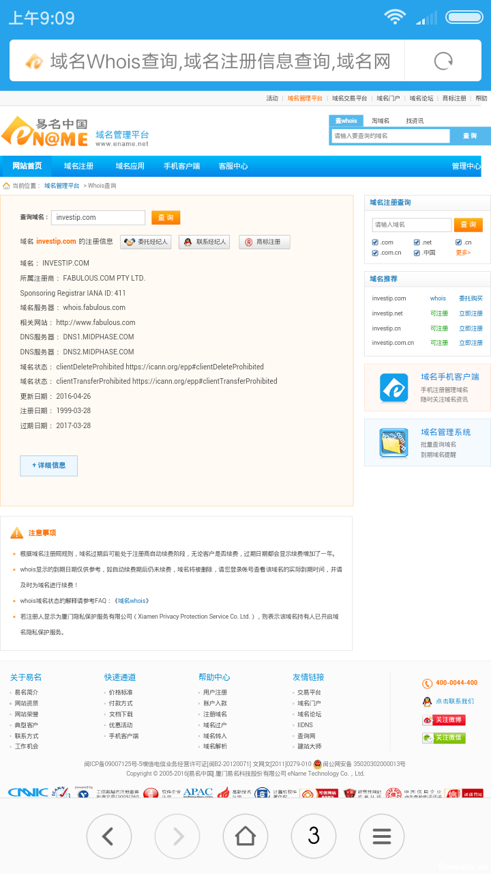This screenshot has width=491, height=874.
Task: Click 立即注册 for investip.com.cn
Action: click(x=471, y=343)
